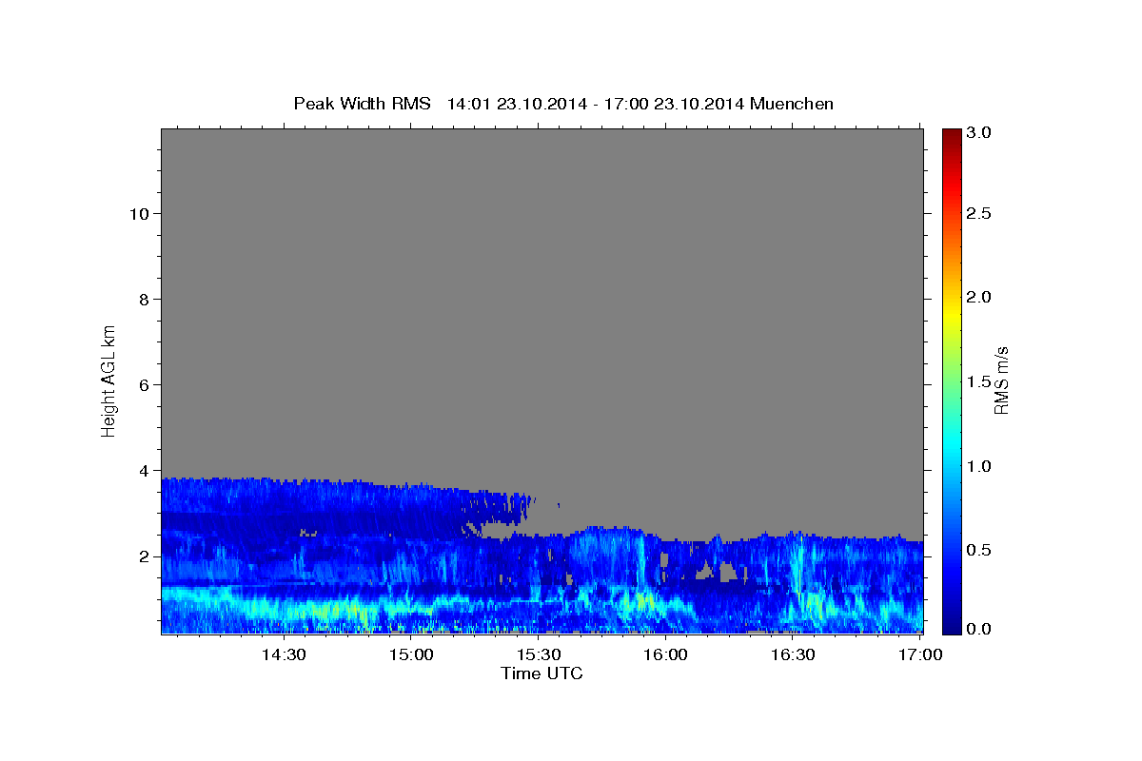
Task: Click the 16:00 time tick label
Action: click(665, 655)
